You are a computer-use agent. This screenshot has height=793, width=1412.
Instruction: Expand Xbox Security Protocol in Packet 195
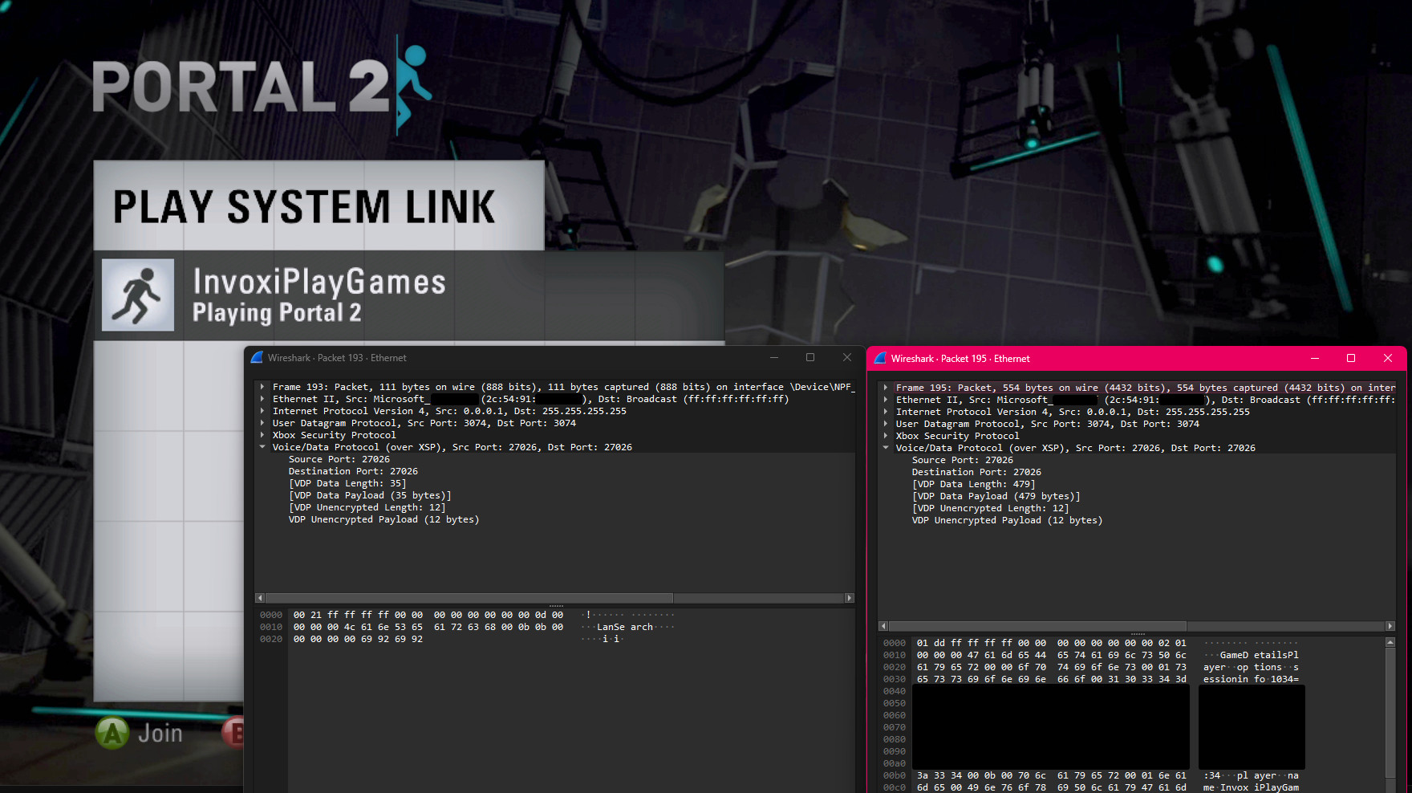pos(886,436)
